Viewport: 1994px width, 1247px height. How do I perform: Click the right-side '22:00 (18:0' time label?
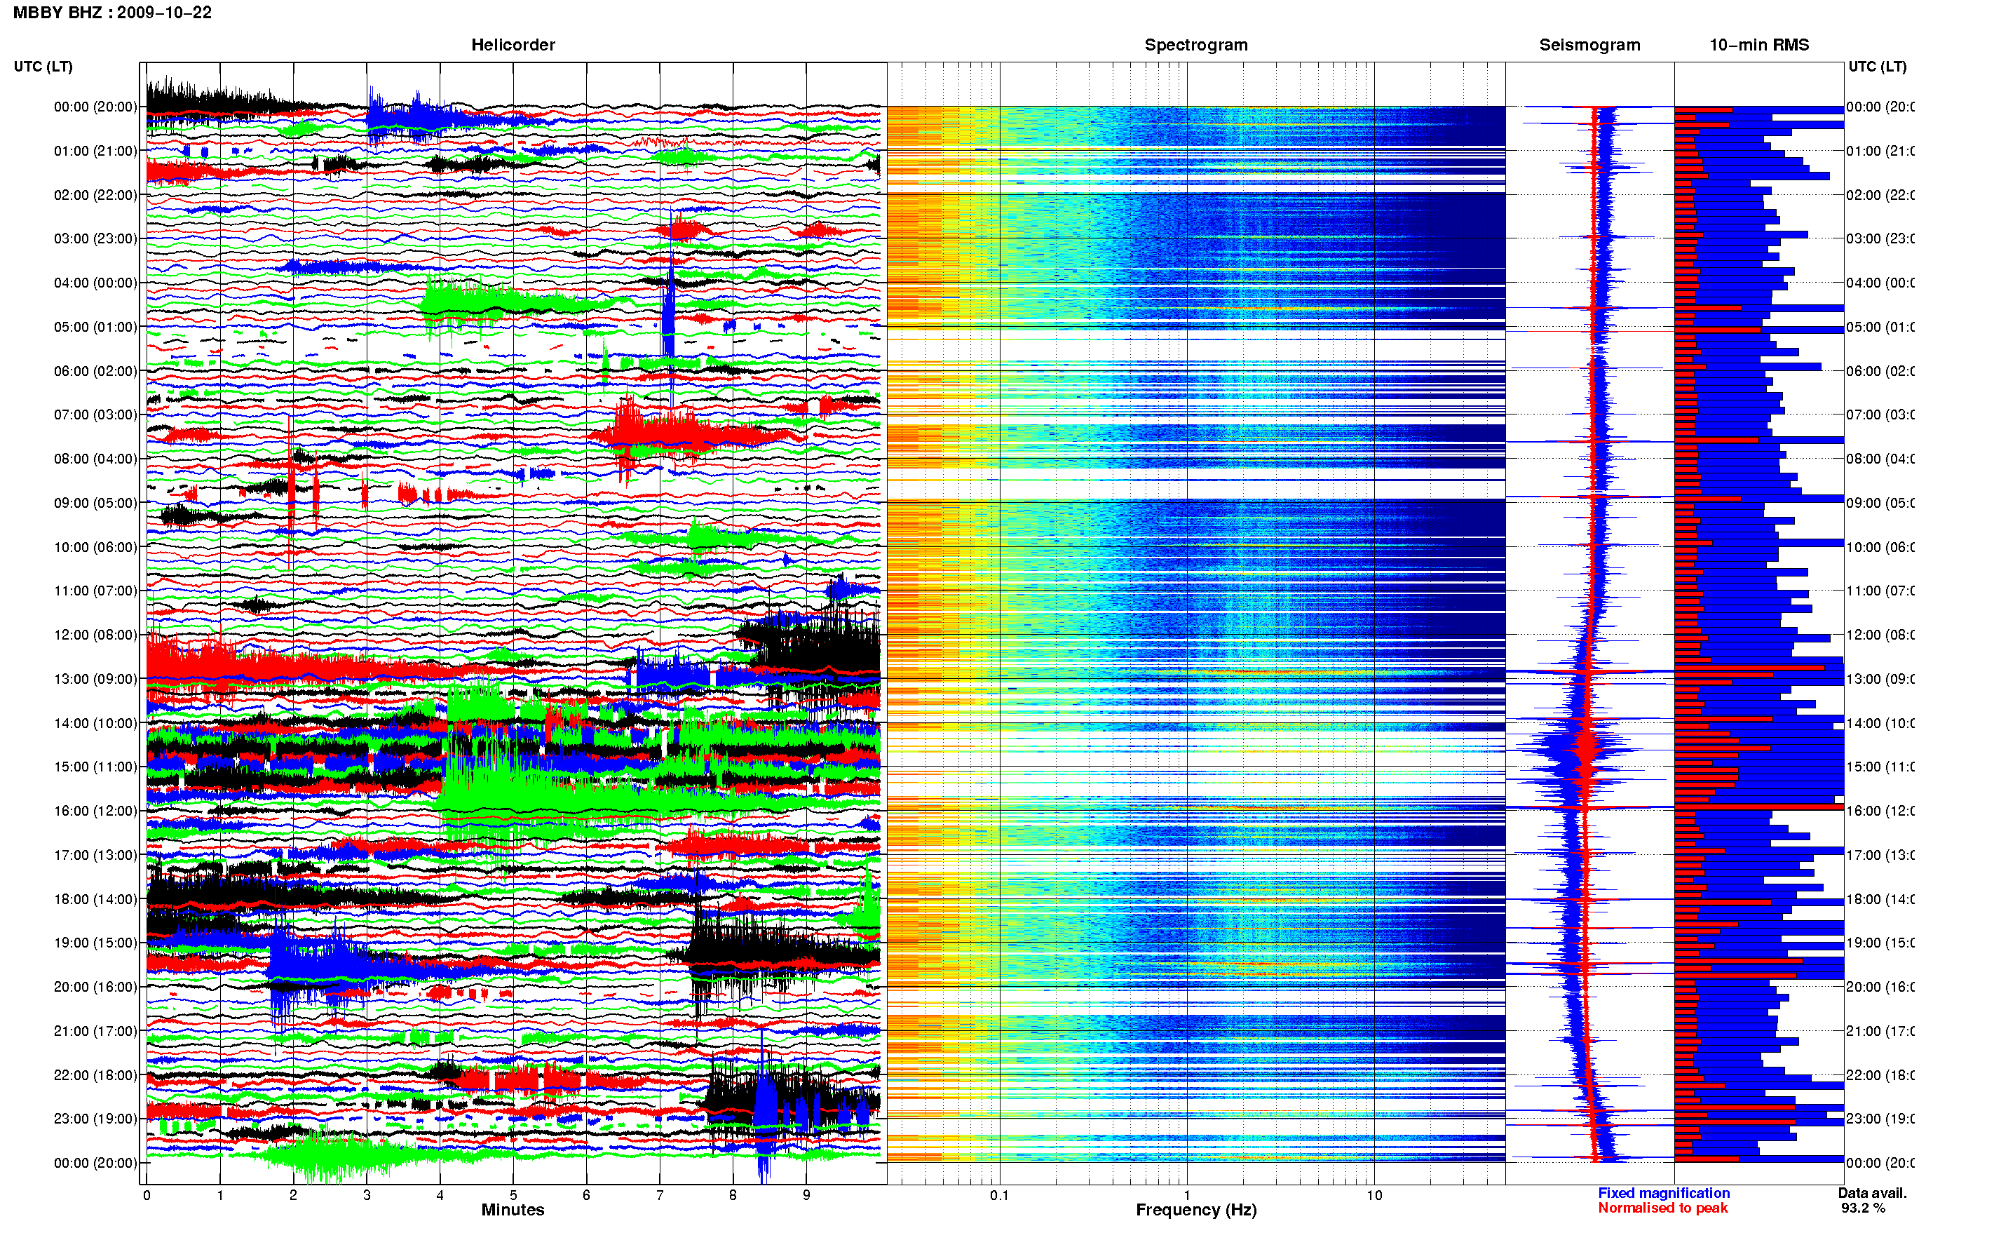[x=1880, y=1075]
